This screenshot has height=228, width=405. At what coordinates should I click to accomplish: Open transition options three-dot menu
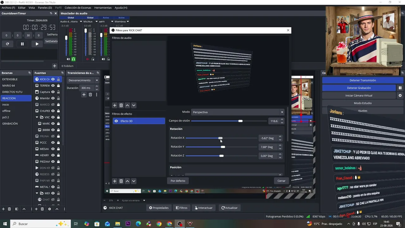pyautogui.click(x=97, y=95)
